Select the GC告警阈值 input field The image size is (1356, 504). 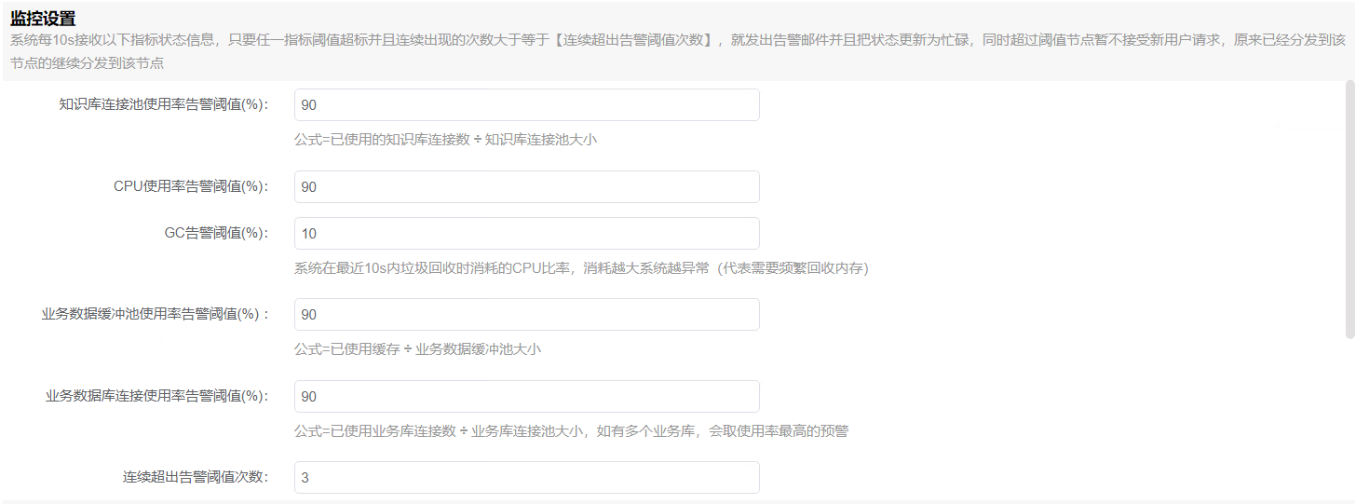coord(526,234)
